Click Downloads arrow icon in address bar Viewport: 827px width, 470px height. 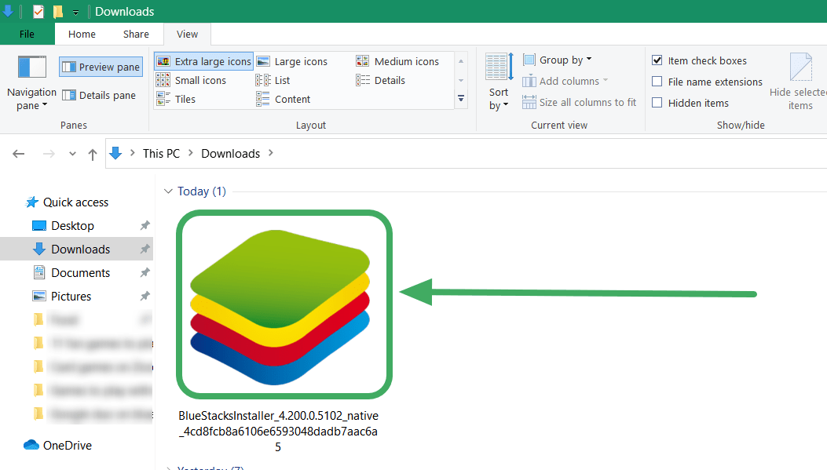[x=115, y=153]
